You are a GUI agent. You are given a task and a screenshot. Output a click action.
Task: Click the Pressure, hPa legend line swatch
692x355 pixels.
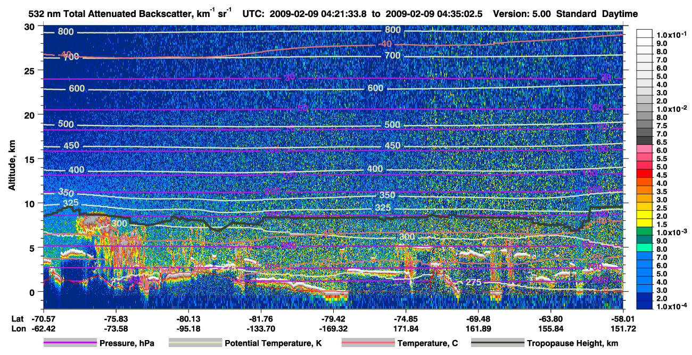pos(70,343)
